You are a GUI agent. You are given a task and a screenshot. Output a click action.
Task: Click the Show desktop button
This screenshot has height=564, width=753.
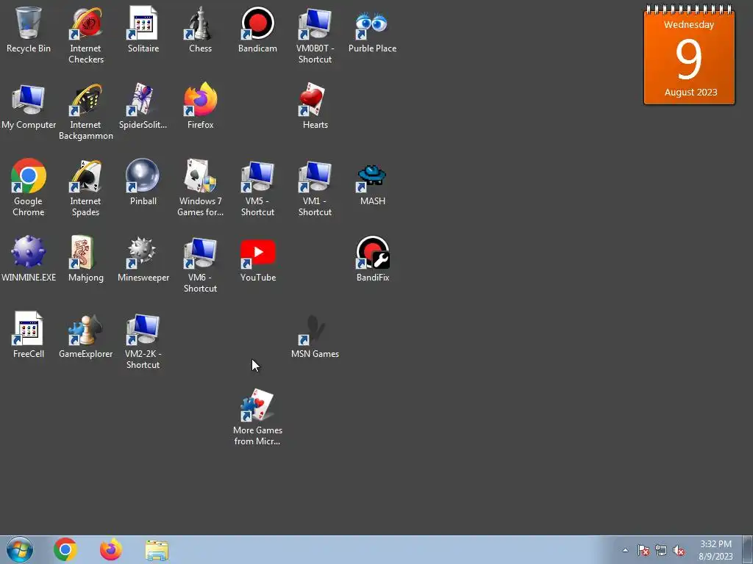coord(748,549)
